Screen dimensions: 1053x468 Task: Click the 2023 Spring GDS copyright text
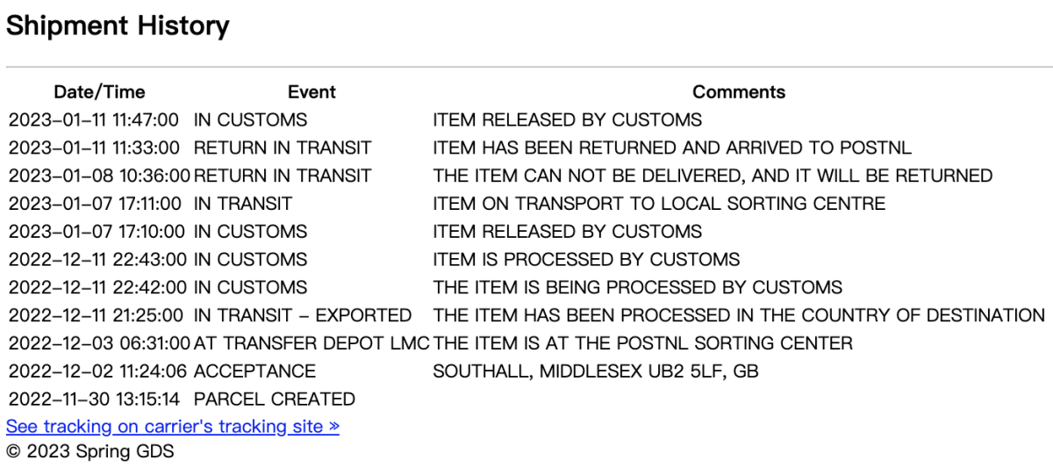click(90, 453)
